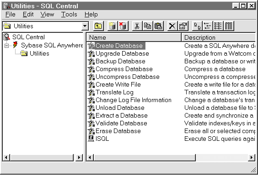Click the Connect database toolbar icon
Screen dimensions: 258x175
click(113, 26)
